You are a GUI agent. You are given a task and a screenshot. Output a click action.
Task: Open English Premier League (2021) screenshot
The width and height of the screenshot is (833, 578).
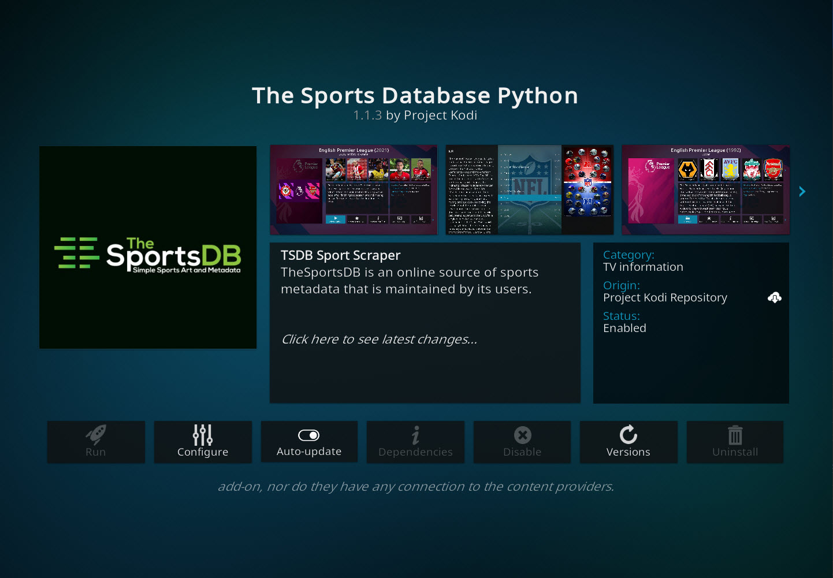click(354, 189)
